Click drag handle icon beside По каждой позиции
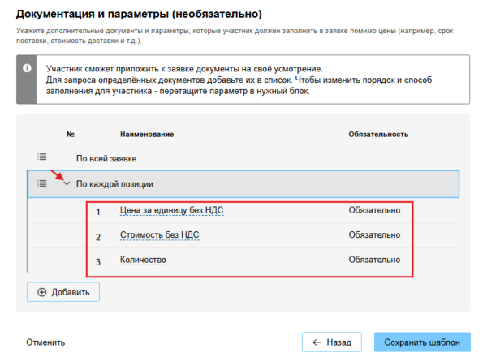The height and width of the screenshot is (357, 487). click(42, 184)
